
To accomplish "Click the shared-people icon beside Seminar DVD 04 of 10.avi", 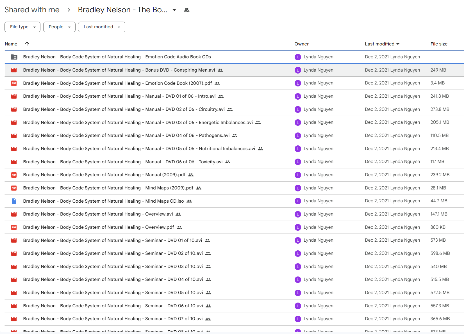I will point(208,280).
